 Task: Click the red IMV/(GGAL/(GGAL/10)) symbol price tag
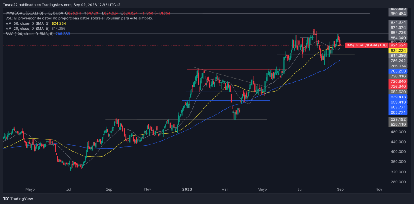tap(366, 45)
